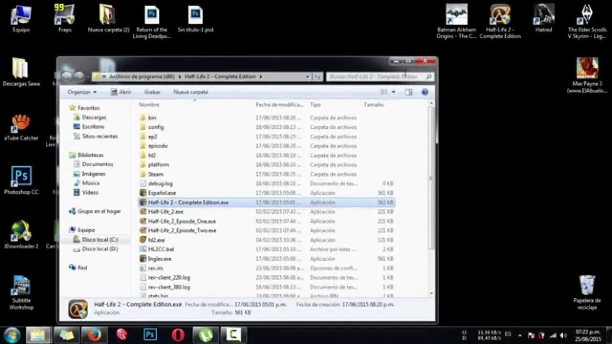Viewport: 612px width, 344px height.
Task: Select Half-Life_2_Episode_One.exe file
Action: tap(266, 221)
